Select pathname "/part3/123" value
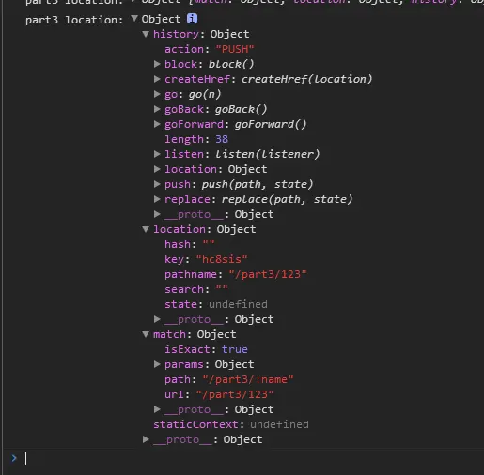Image resolution: width=484 pixels, height=475 pixels. coord(268,274)
